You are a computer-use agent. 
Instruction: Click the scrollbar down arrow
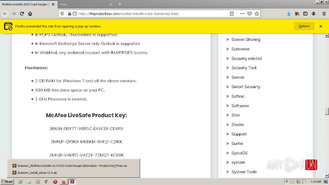pyautogui.click(x=327, y=176)
